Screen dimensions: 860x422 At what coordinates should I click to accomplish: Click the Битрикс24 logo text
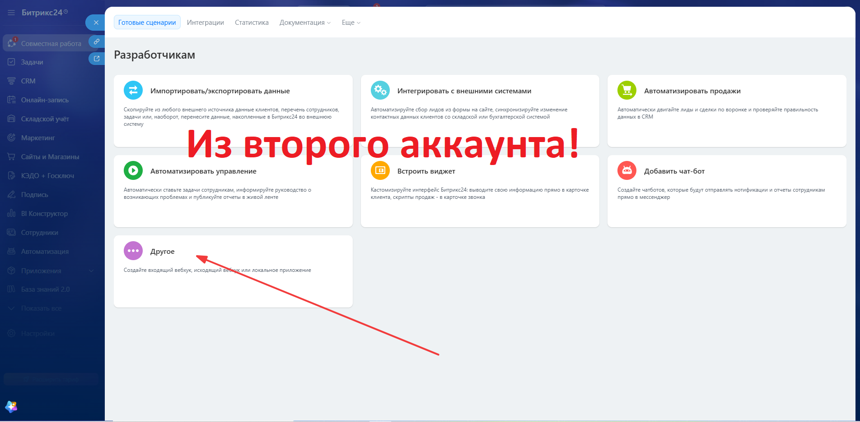(42, 13)
